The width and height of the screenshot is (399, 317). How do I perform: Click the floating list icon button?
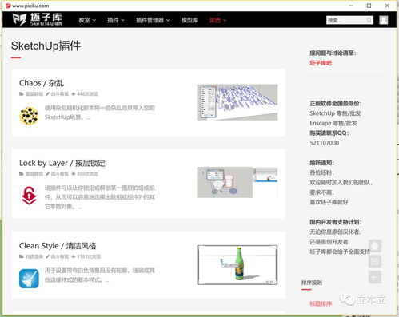click(375, 262)
